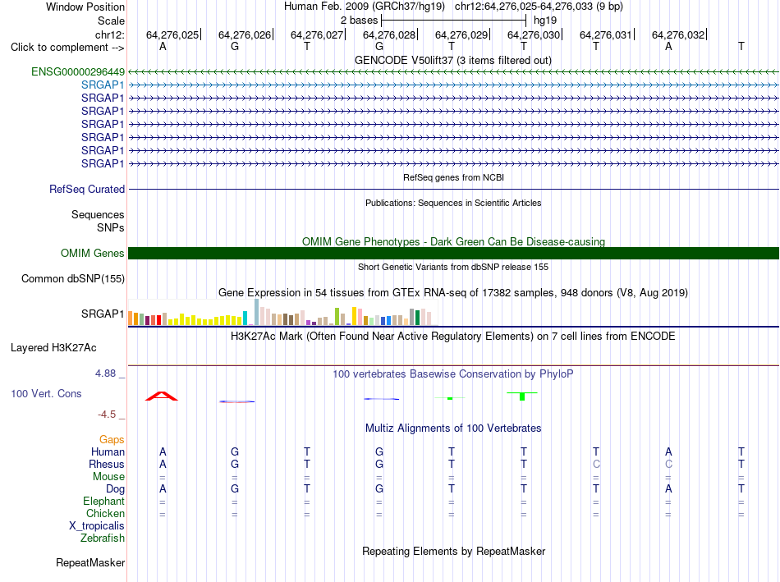Open the RefSeq Curated track label
The width and height of the screenshot is (780, 582).
coord(86,189)
